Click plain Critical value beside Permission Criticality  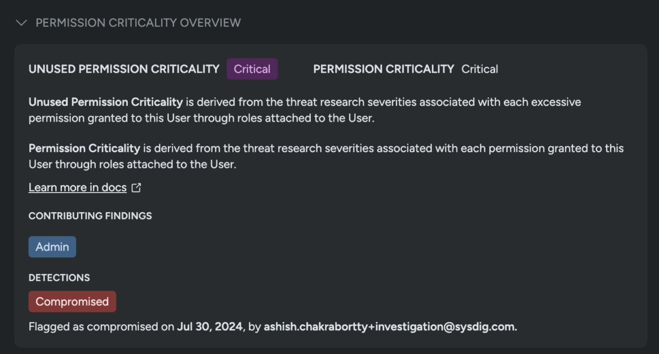(x=479, y=69)
